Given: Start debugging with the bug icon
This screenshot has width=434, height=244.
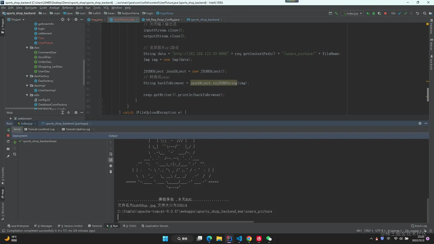Looking at the screenshot, I should (373, 13).
